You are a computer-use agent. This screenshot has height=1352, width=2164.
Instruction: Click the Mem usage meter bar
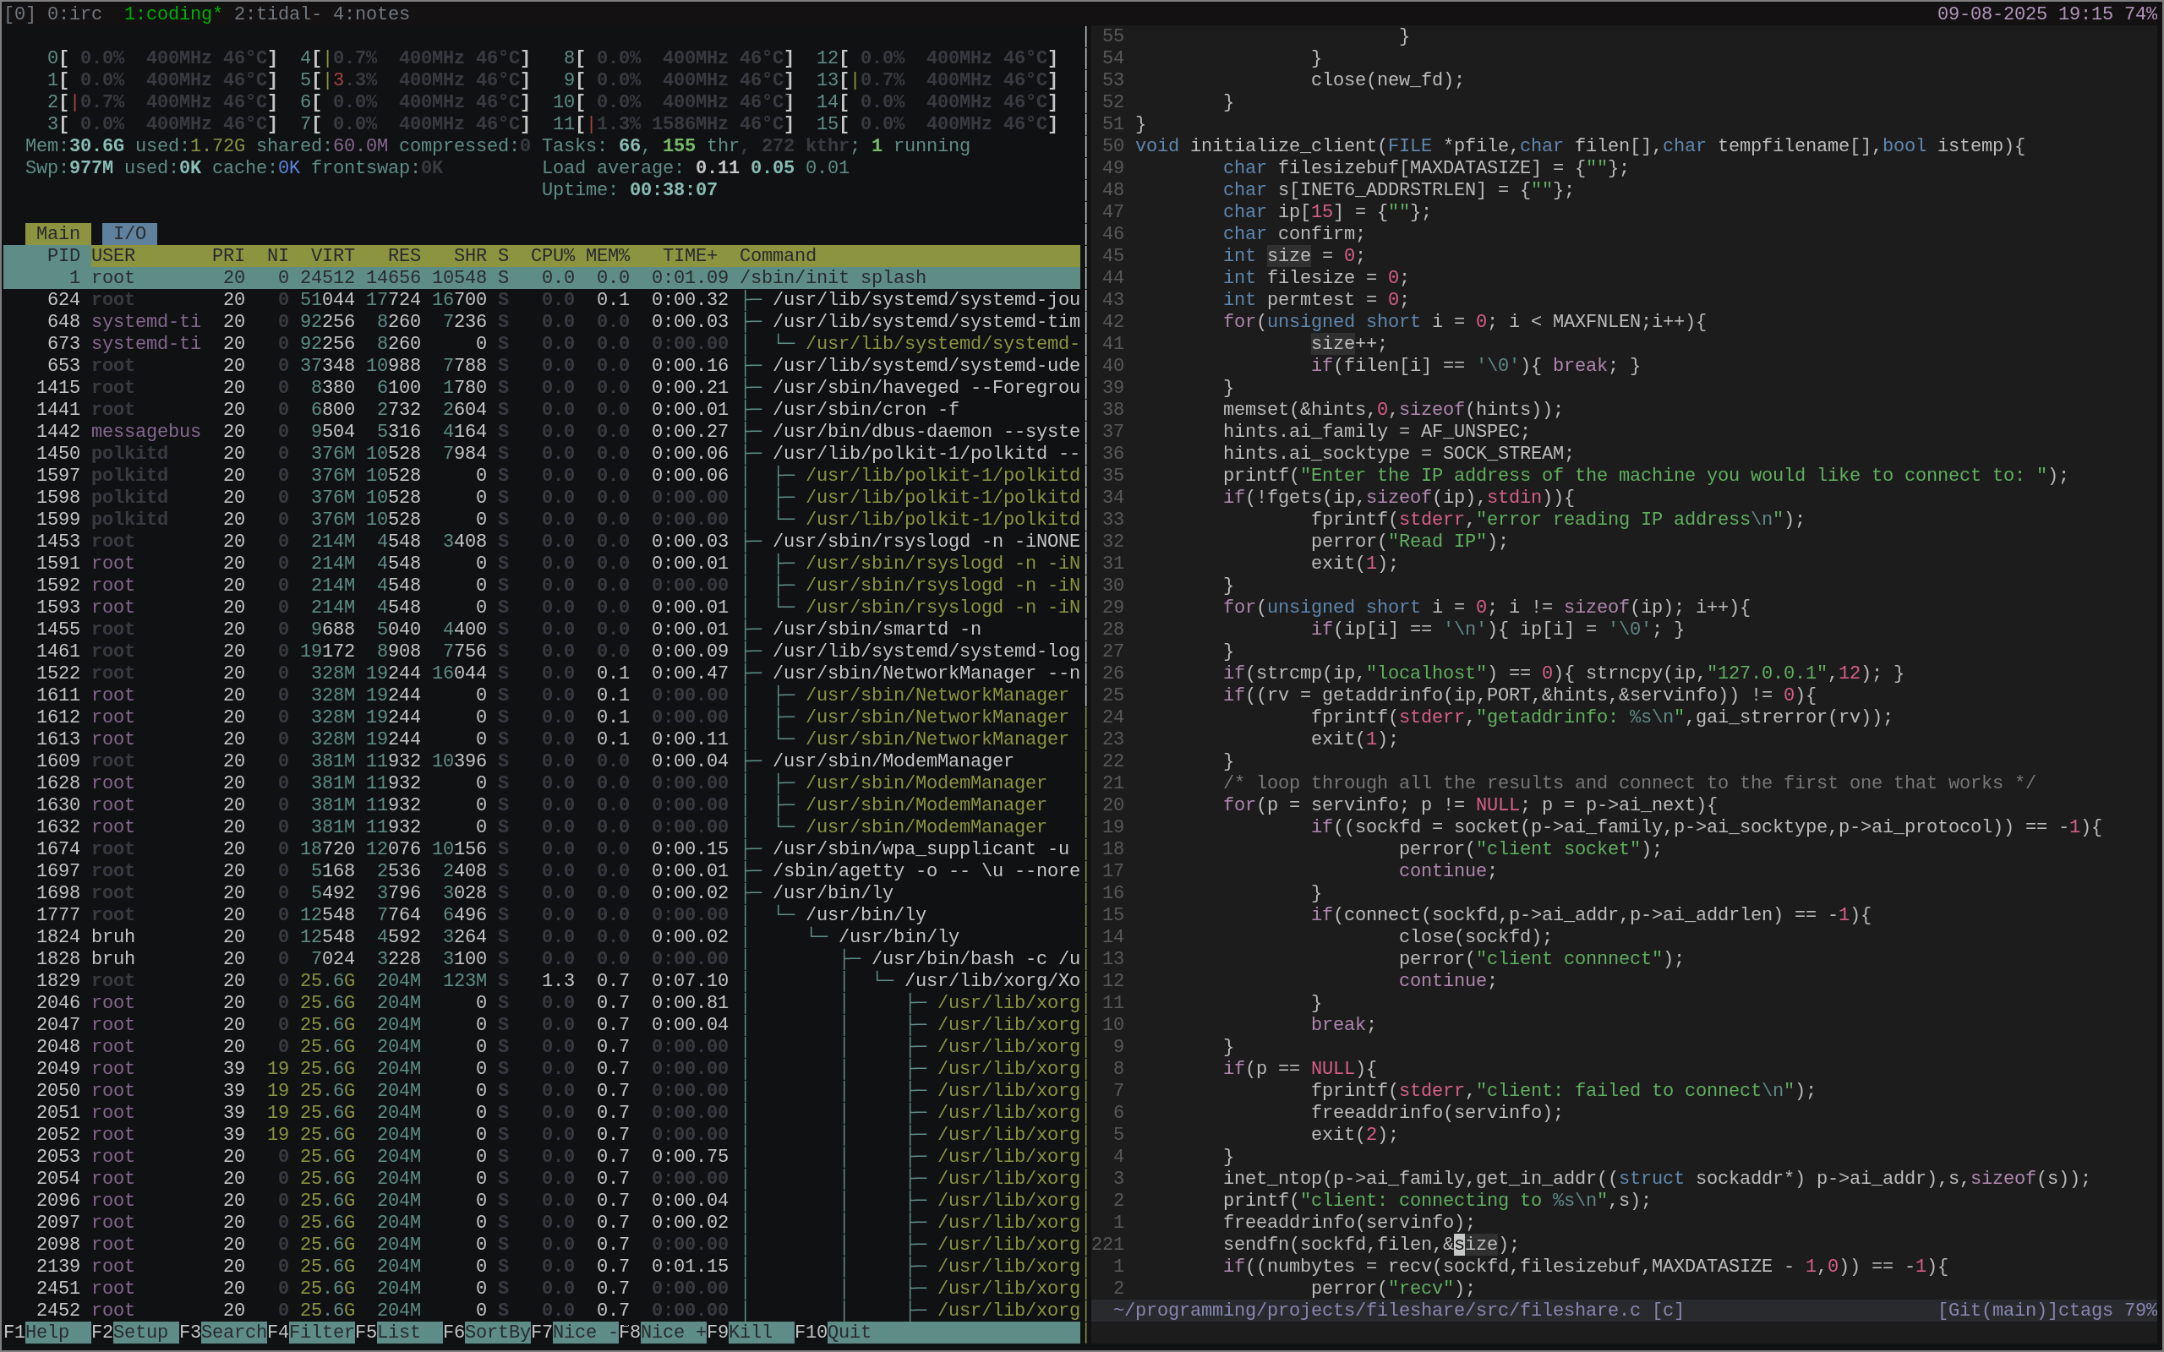(134, 144)
